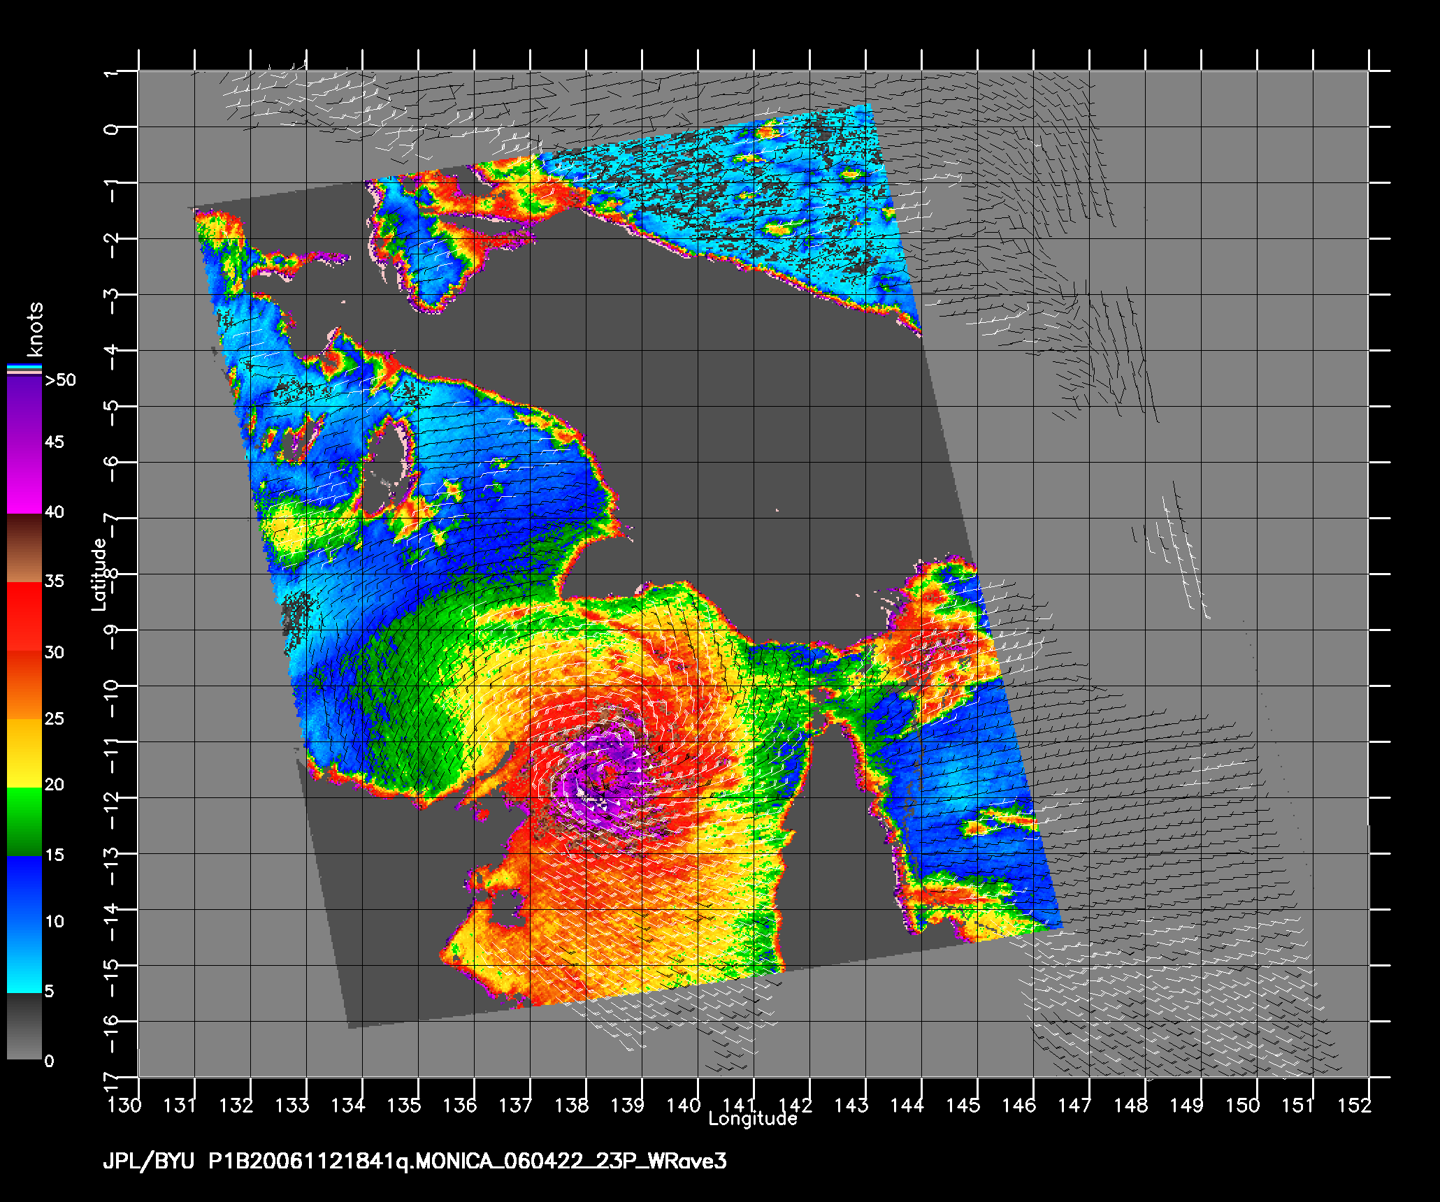
Task: Click the JPL/BYU caption text
Action: [148, 1161]
